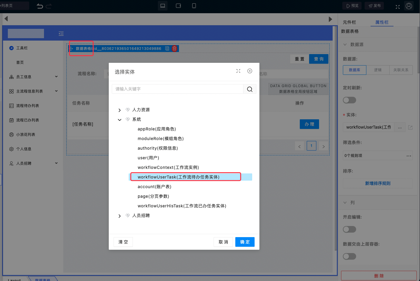This screenshot has width=420, height=281.
Task: Expand the 主流程信息列表 sidebar menu
Action: click(x=56, y=91)
